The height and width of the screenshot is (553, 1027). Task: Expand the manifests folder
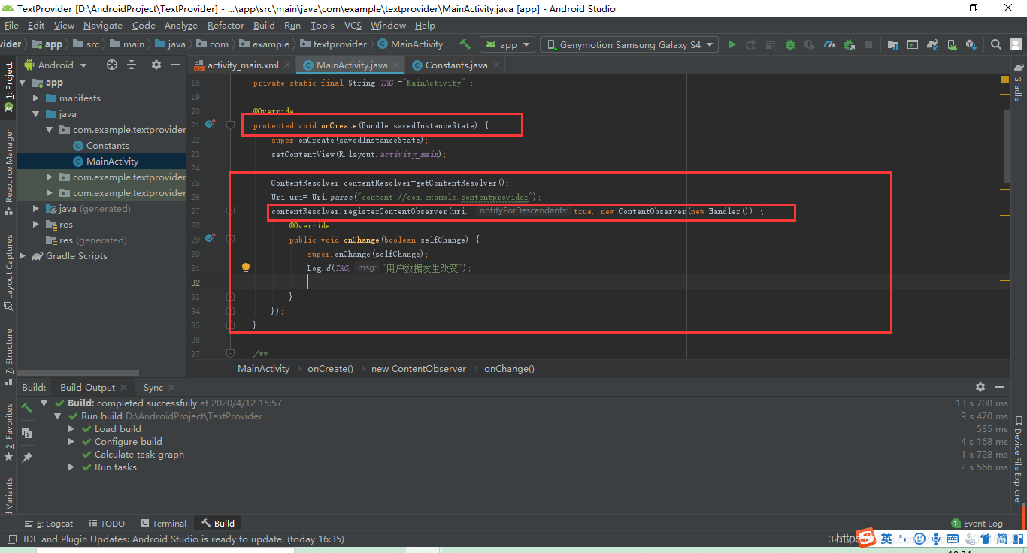[x=36, y=98]
